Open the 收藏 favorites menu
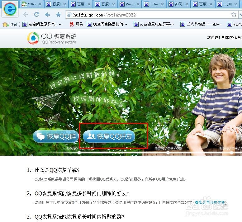The image size is (242, 222). pos(10,24)
